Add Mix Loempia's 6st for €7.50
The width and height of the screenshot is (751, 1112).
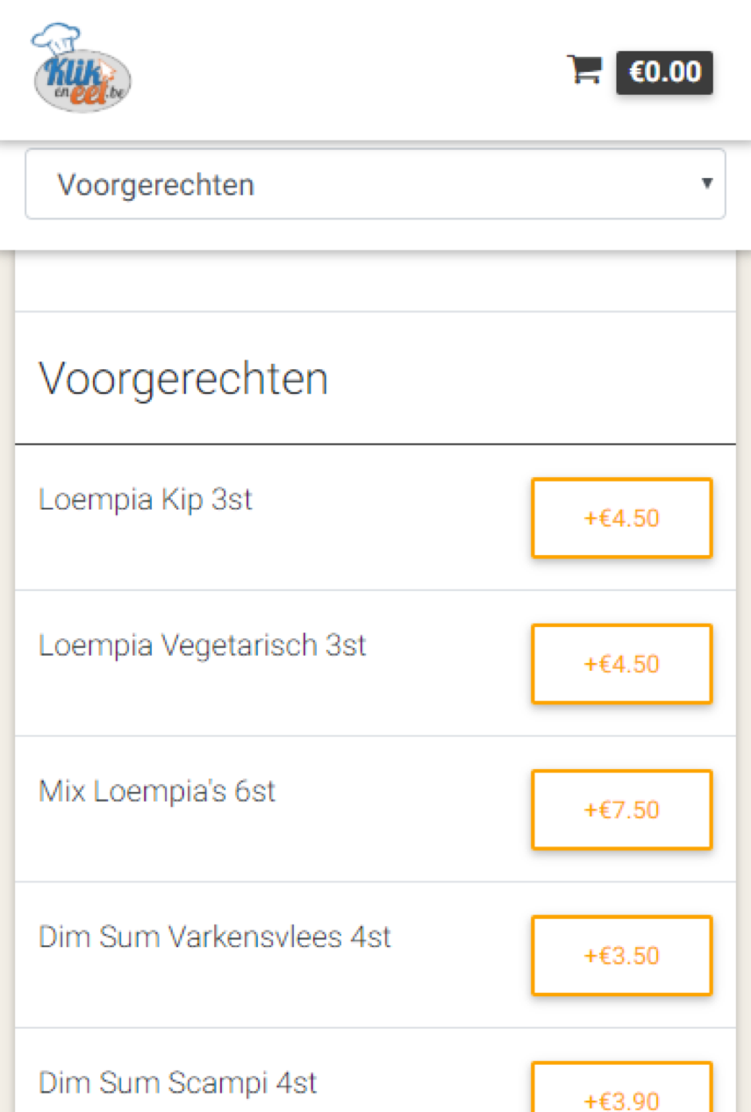coord(621,809)
